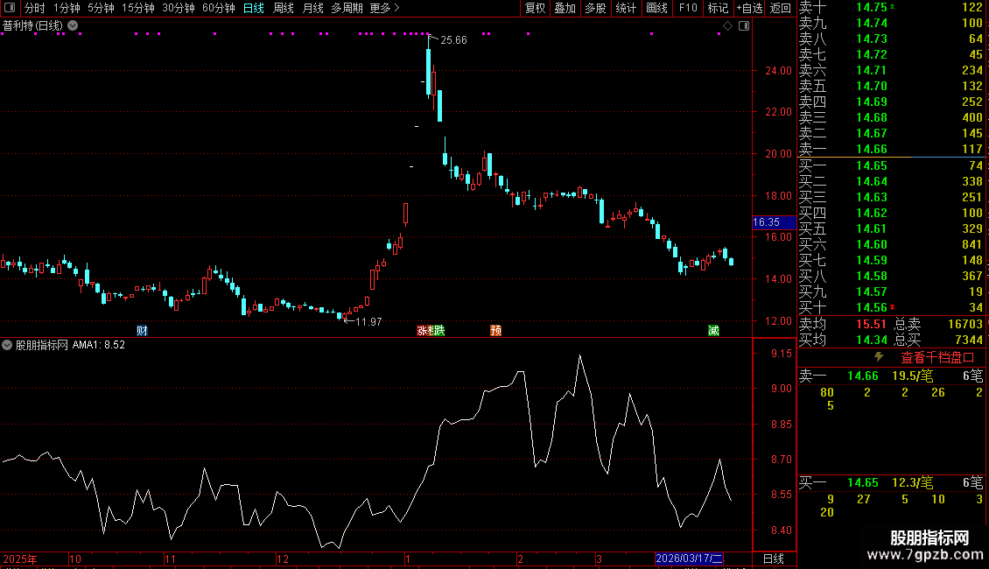Click the red 涨 marker icon
Screen dimensions: 989x569
(424, 331)
